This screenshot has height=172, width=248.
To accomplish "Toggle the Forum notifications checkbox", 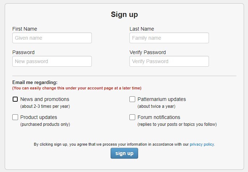I will pyautogui.click(x=132, y=117).
